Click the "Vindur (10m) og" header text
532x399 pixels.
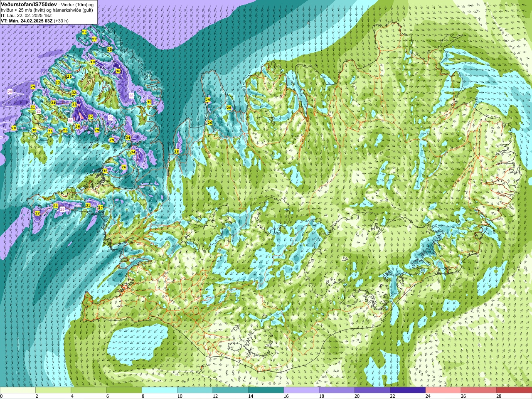point(78,4)
